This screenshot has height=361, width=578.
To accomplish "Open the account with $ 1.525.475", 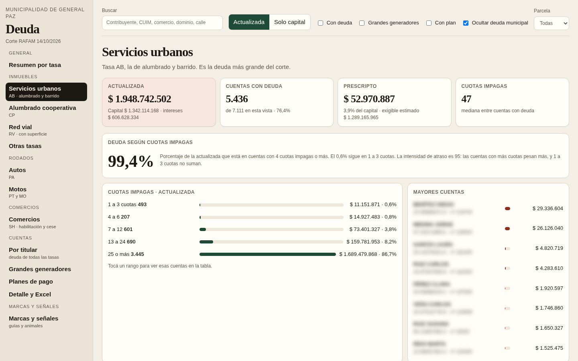I will 488,348.
